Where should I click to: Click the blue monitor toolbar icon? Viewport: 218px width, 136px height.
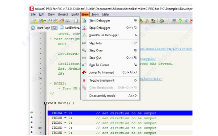coord(174,21)
